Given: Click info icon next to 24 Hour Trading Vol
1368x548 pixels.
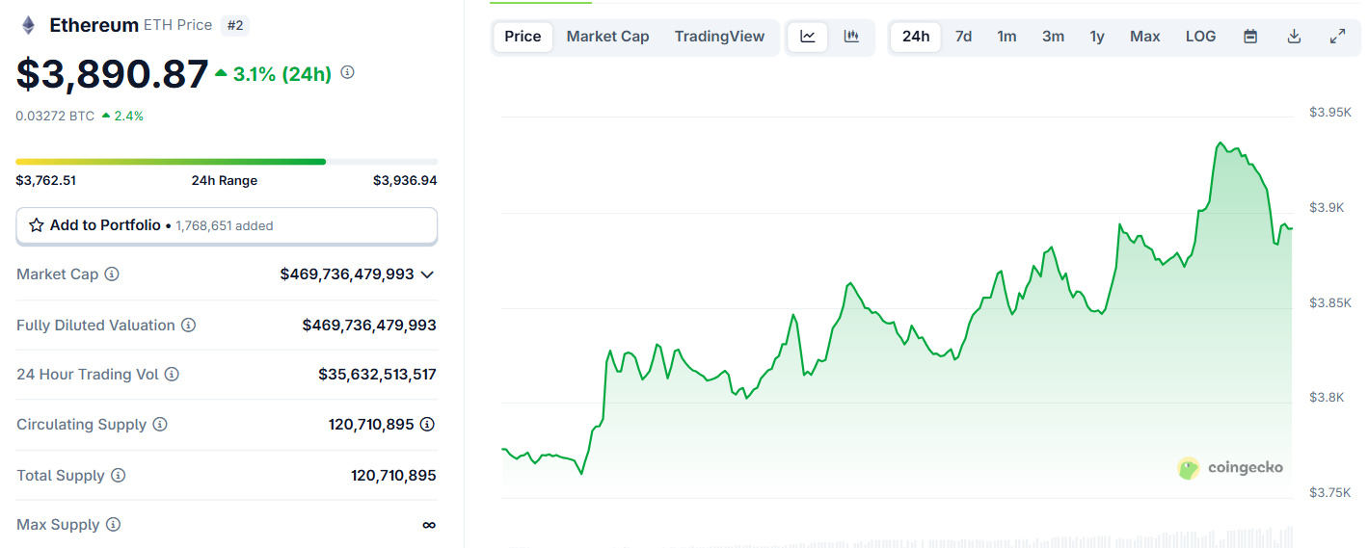Looking at the screenshot, I should coord(172,375).
